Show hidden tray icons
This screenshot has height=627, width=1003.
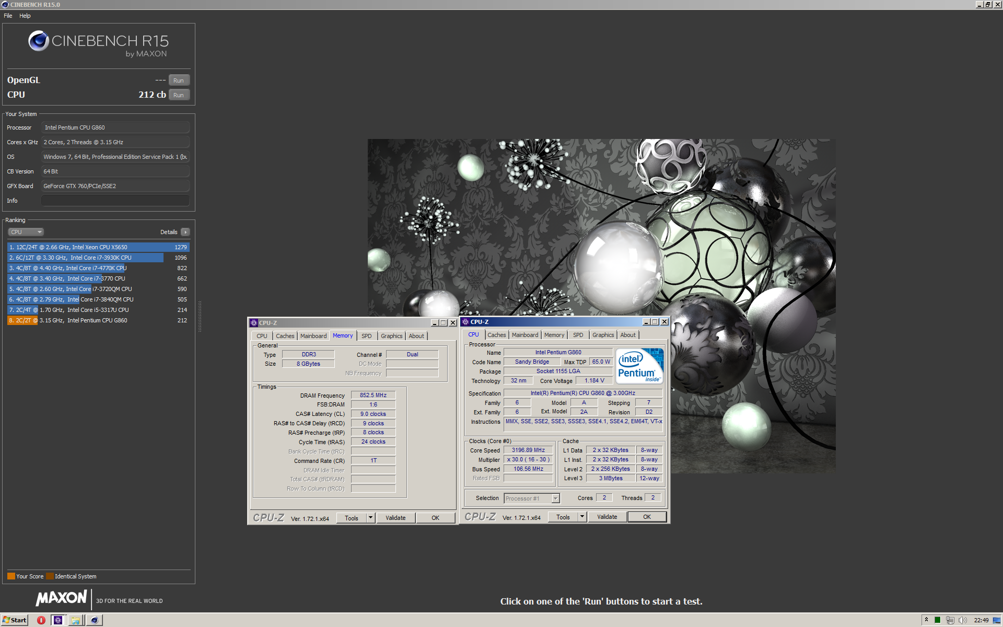tap(926, 620)
